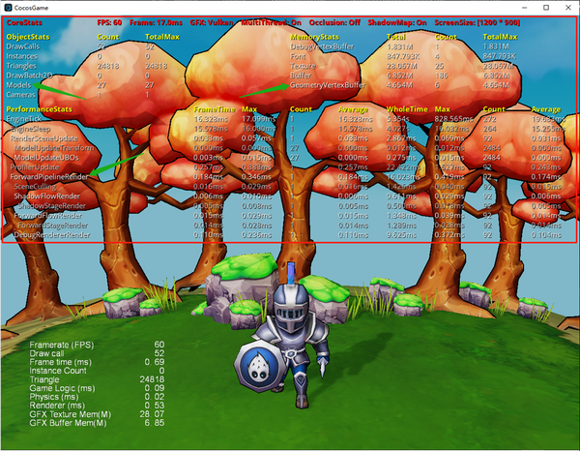Click the 'FrameTime' column header
Viewport: 580px width, 451px height.
[215, 109]
